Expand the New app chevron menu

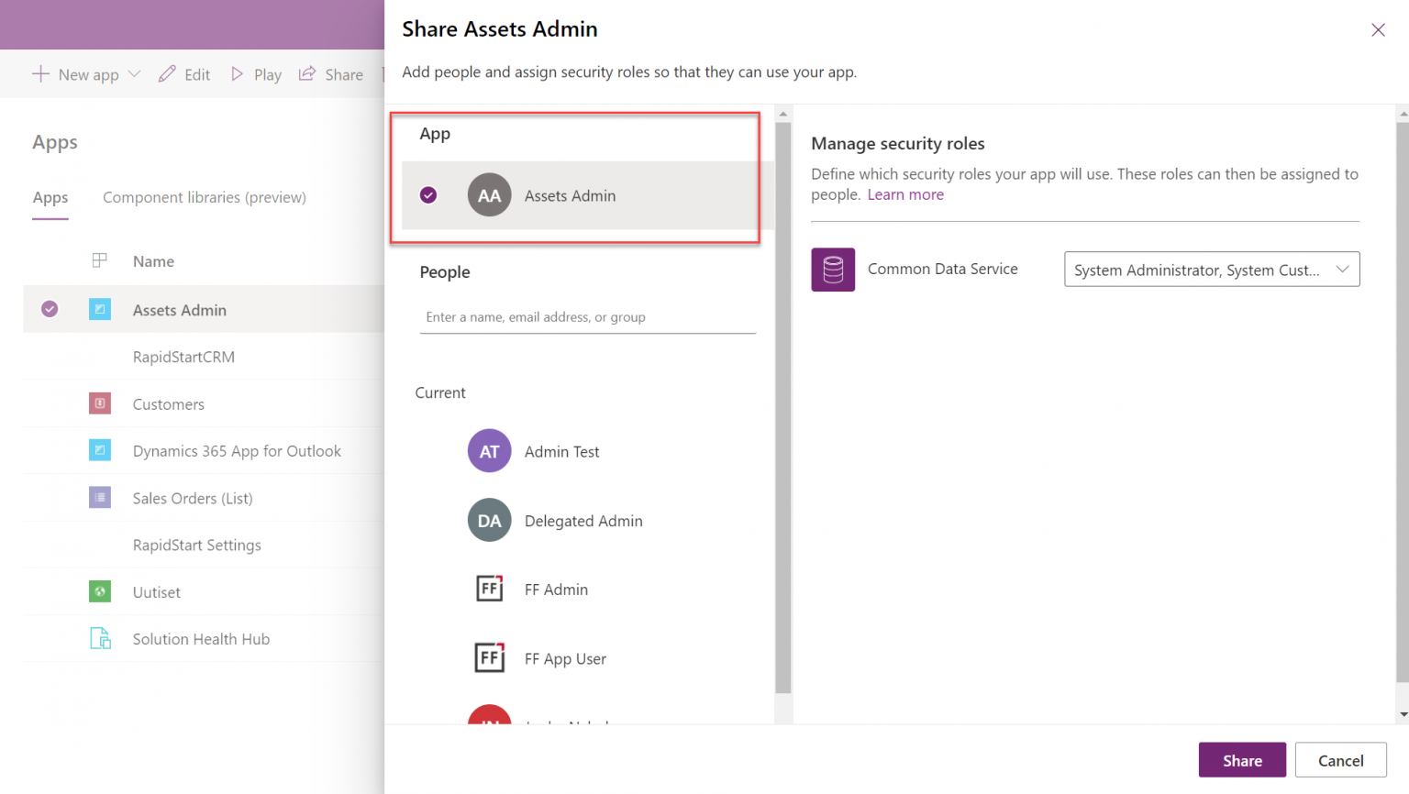point(134,74)
